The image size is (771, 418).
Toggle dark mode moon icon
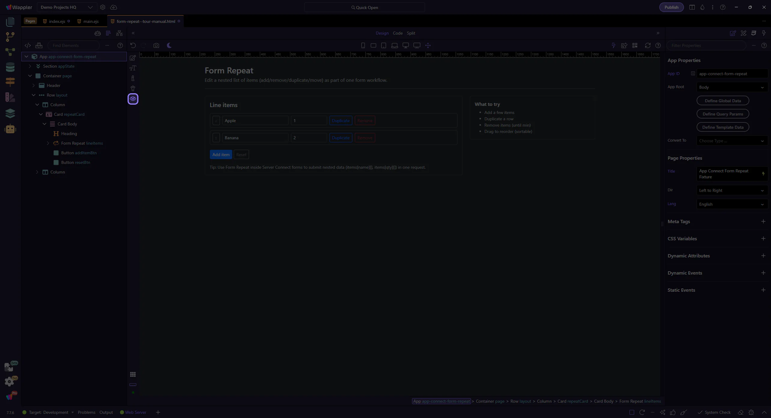169,45
